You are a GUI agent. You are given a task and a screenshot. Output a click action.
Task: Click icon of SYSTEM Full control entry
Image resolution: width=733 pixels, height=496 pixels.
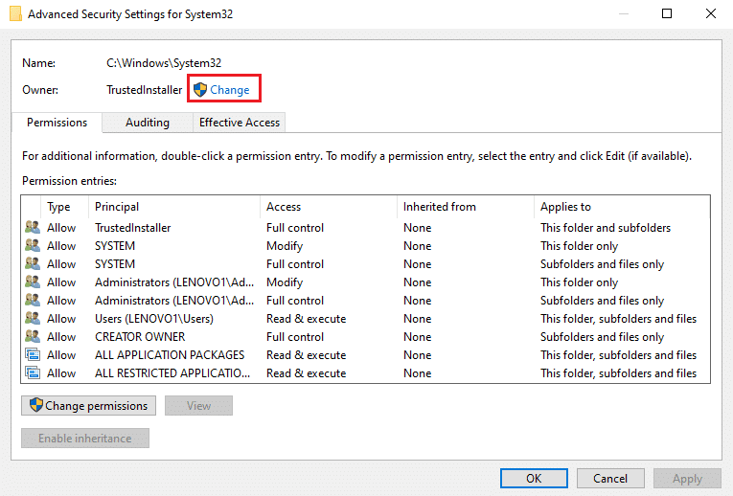[33, 264]
